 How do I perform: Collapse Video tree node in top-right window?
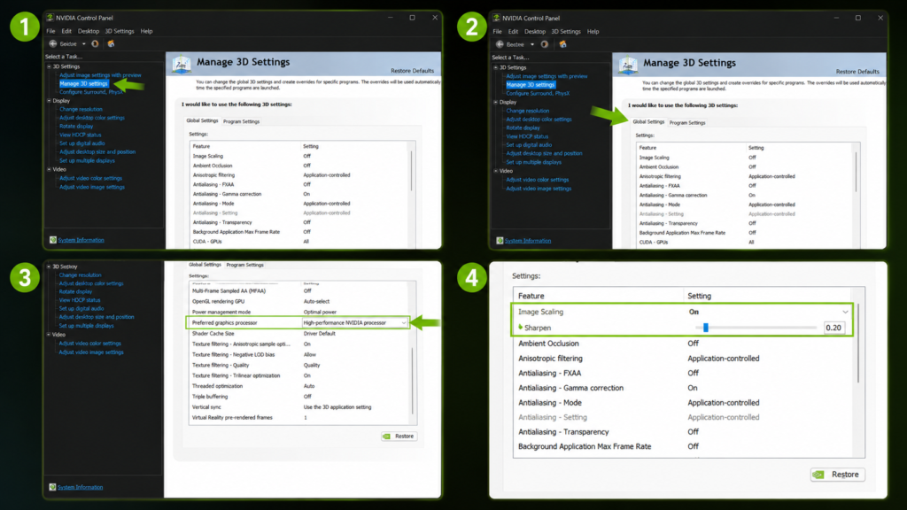pyautogui.click(x=496, y=171)
